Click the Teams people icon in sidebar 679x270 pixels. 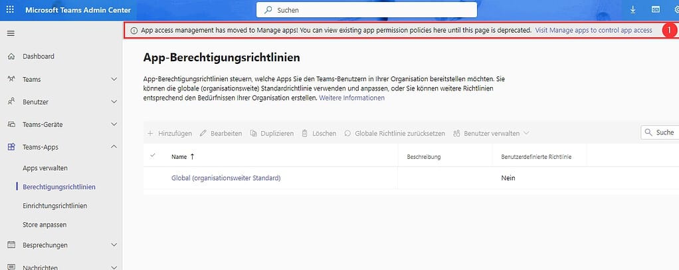coord(12,79)
